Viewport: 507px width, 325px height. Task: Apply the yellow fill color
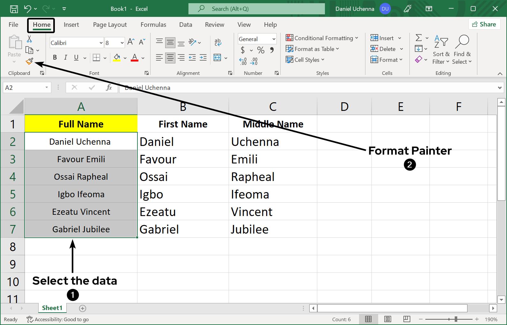(x=117, y=58)
